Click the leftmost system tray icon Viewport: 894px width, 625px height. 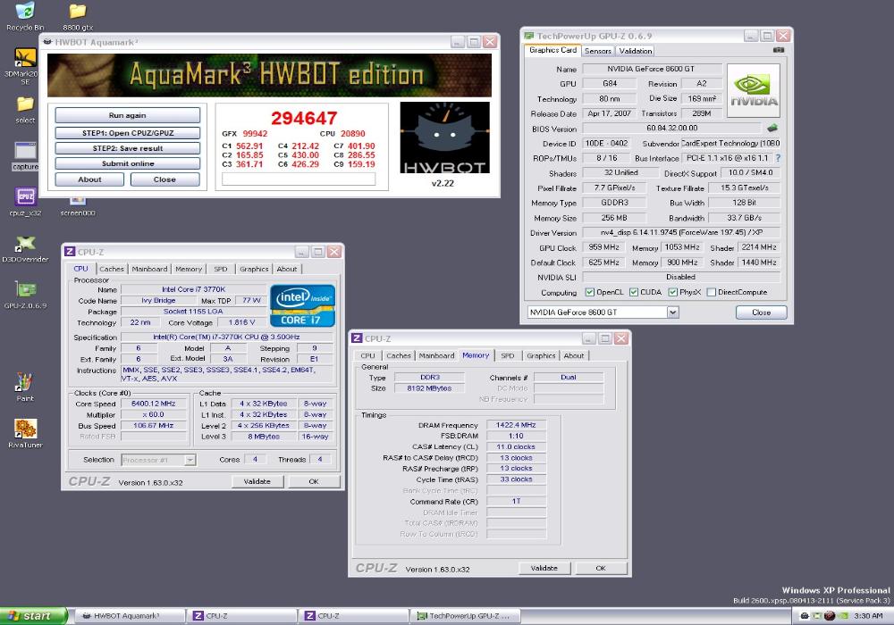click(x=805, y=615)
